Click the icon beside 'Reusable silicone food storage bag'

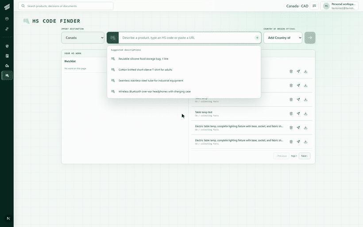[x=113, y=59]
